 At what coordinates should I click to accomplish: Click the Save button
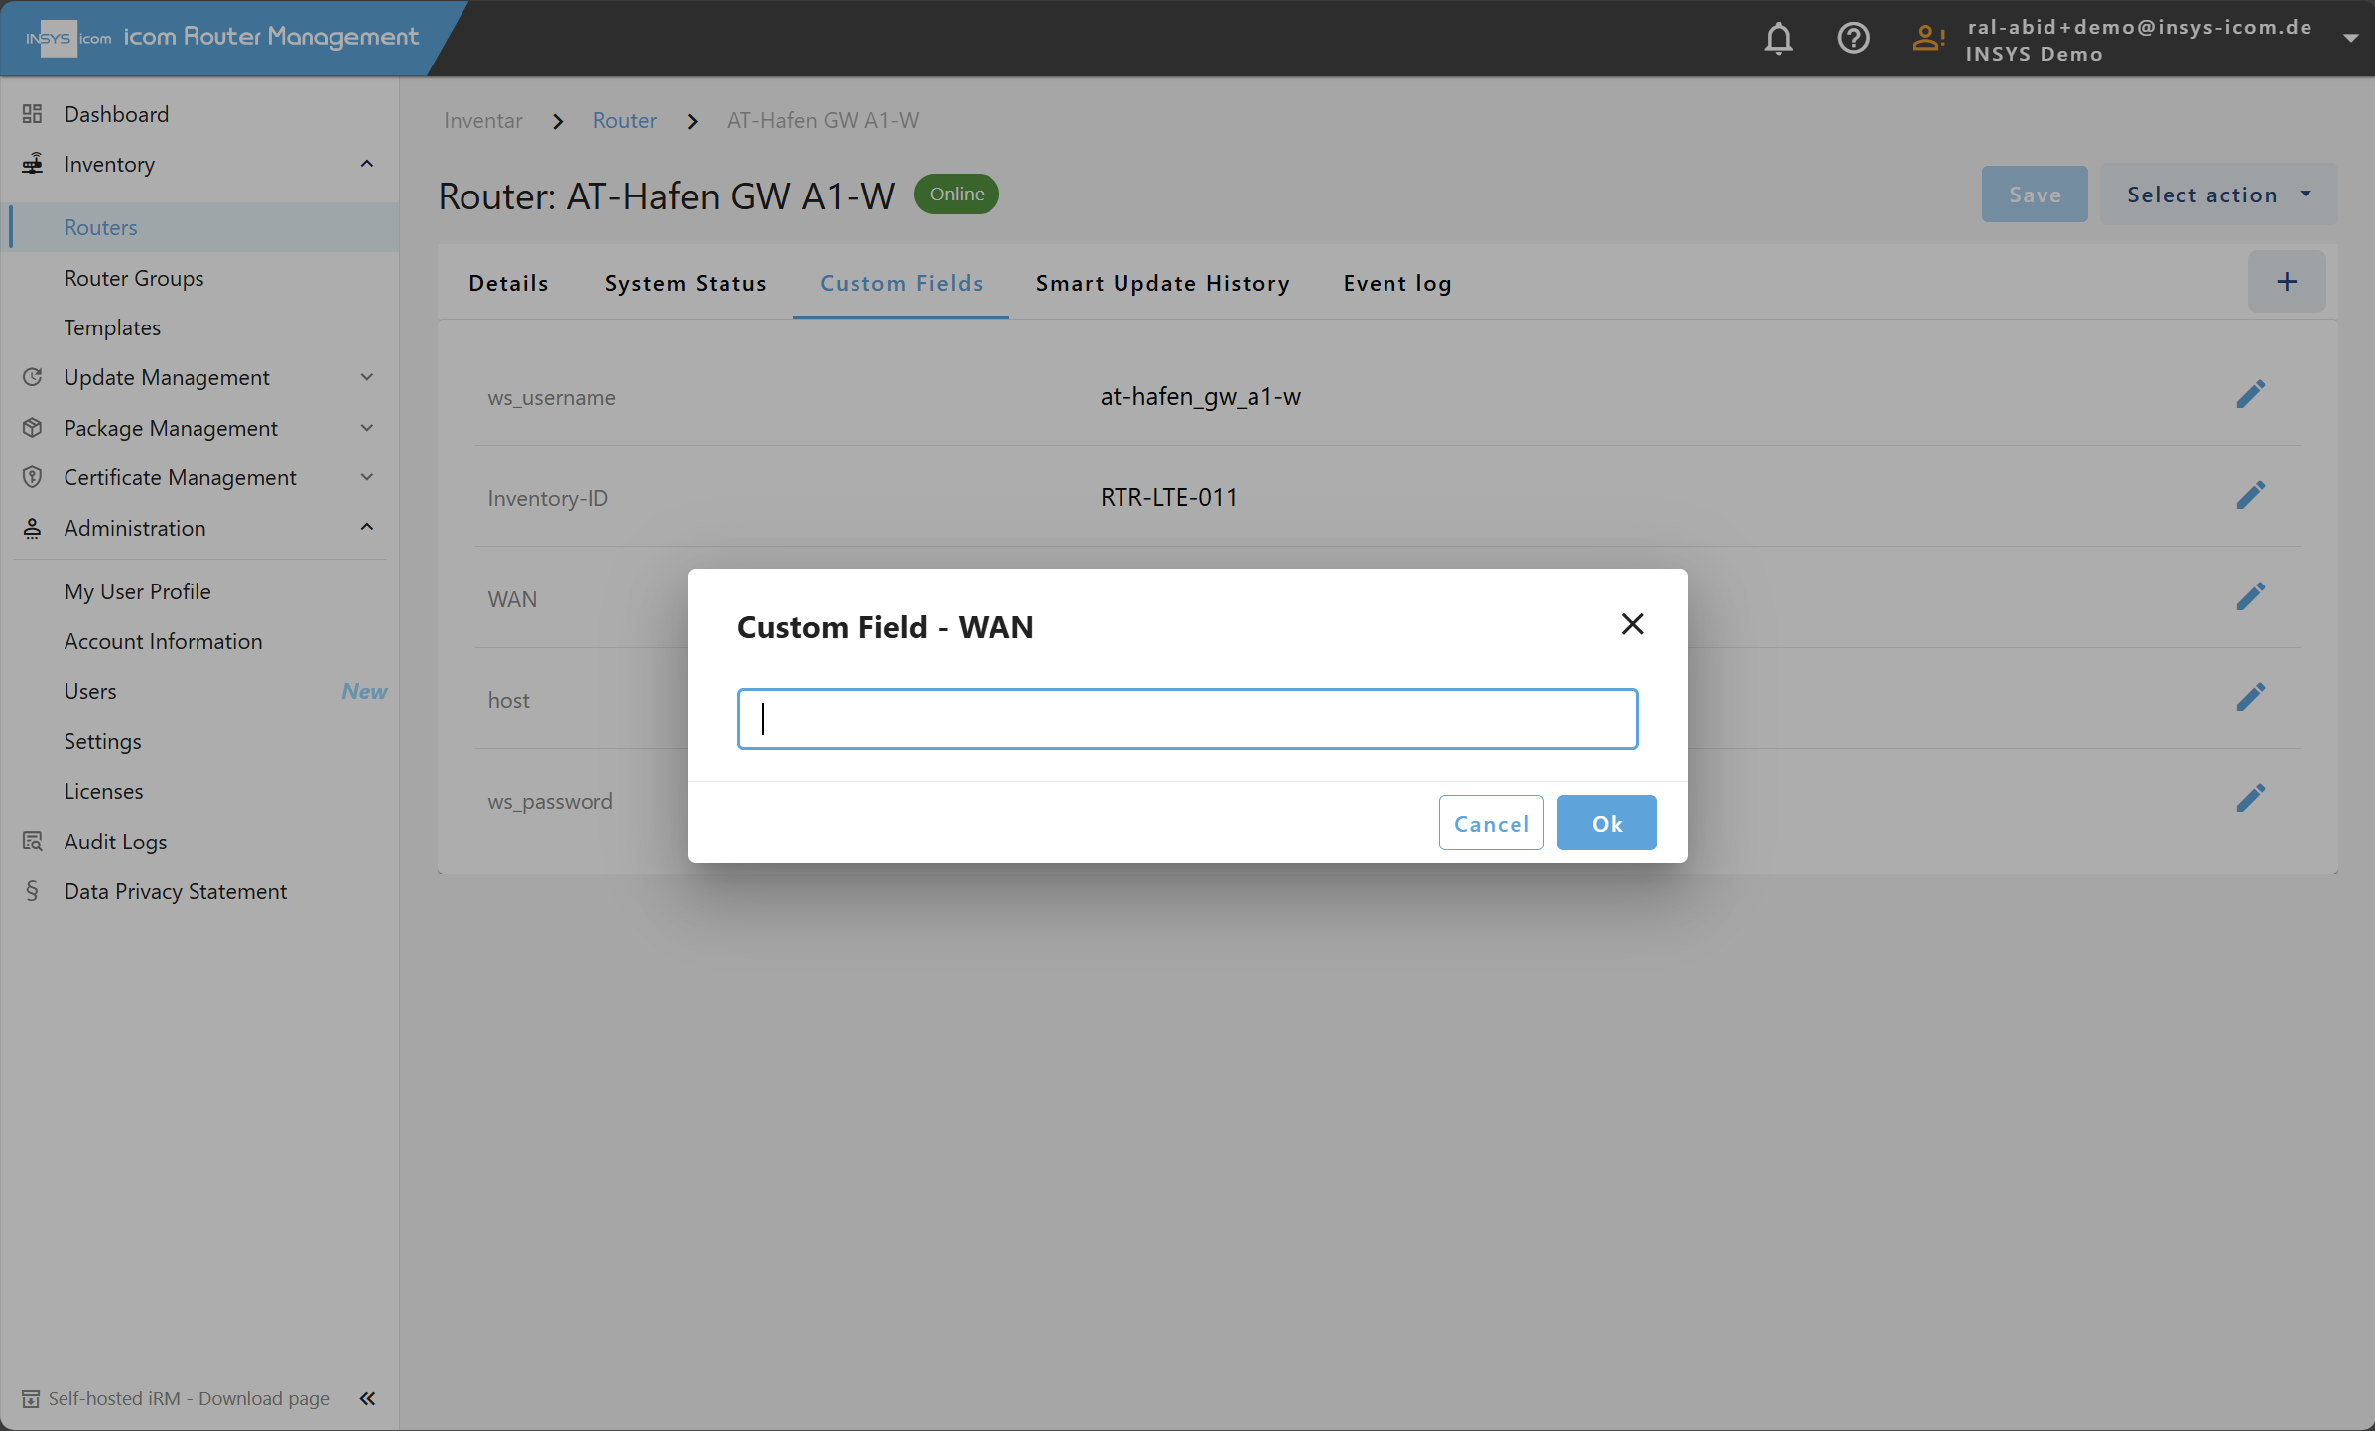pyautogui.click(x=2035, y=195)
